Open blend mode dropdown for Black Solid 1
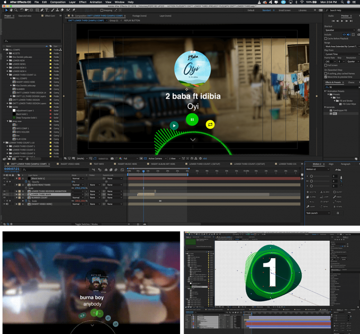This screenshot has width=360, height=334. tap(78, 178)
